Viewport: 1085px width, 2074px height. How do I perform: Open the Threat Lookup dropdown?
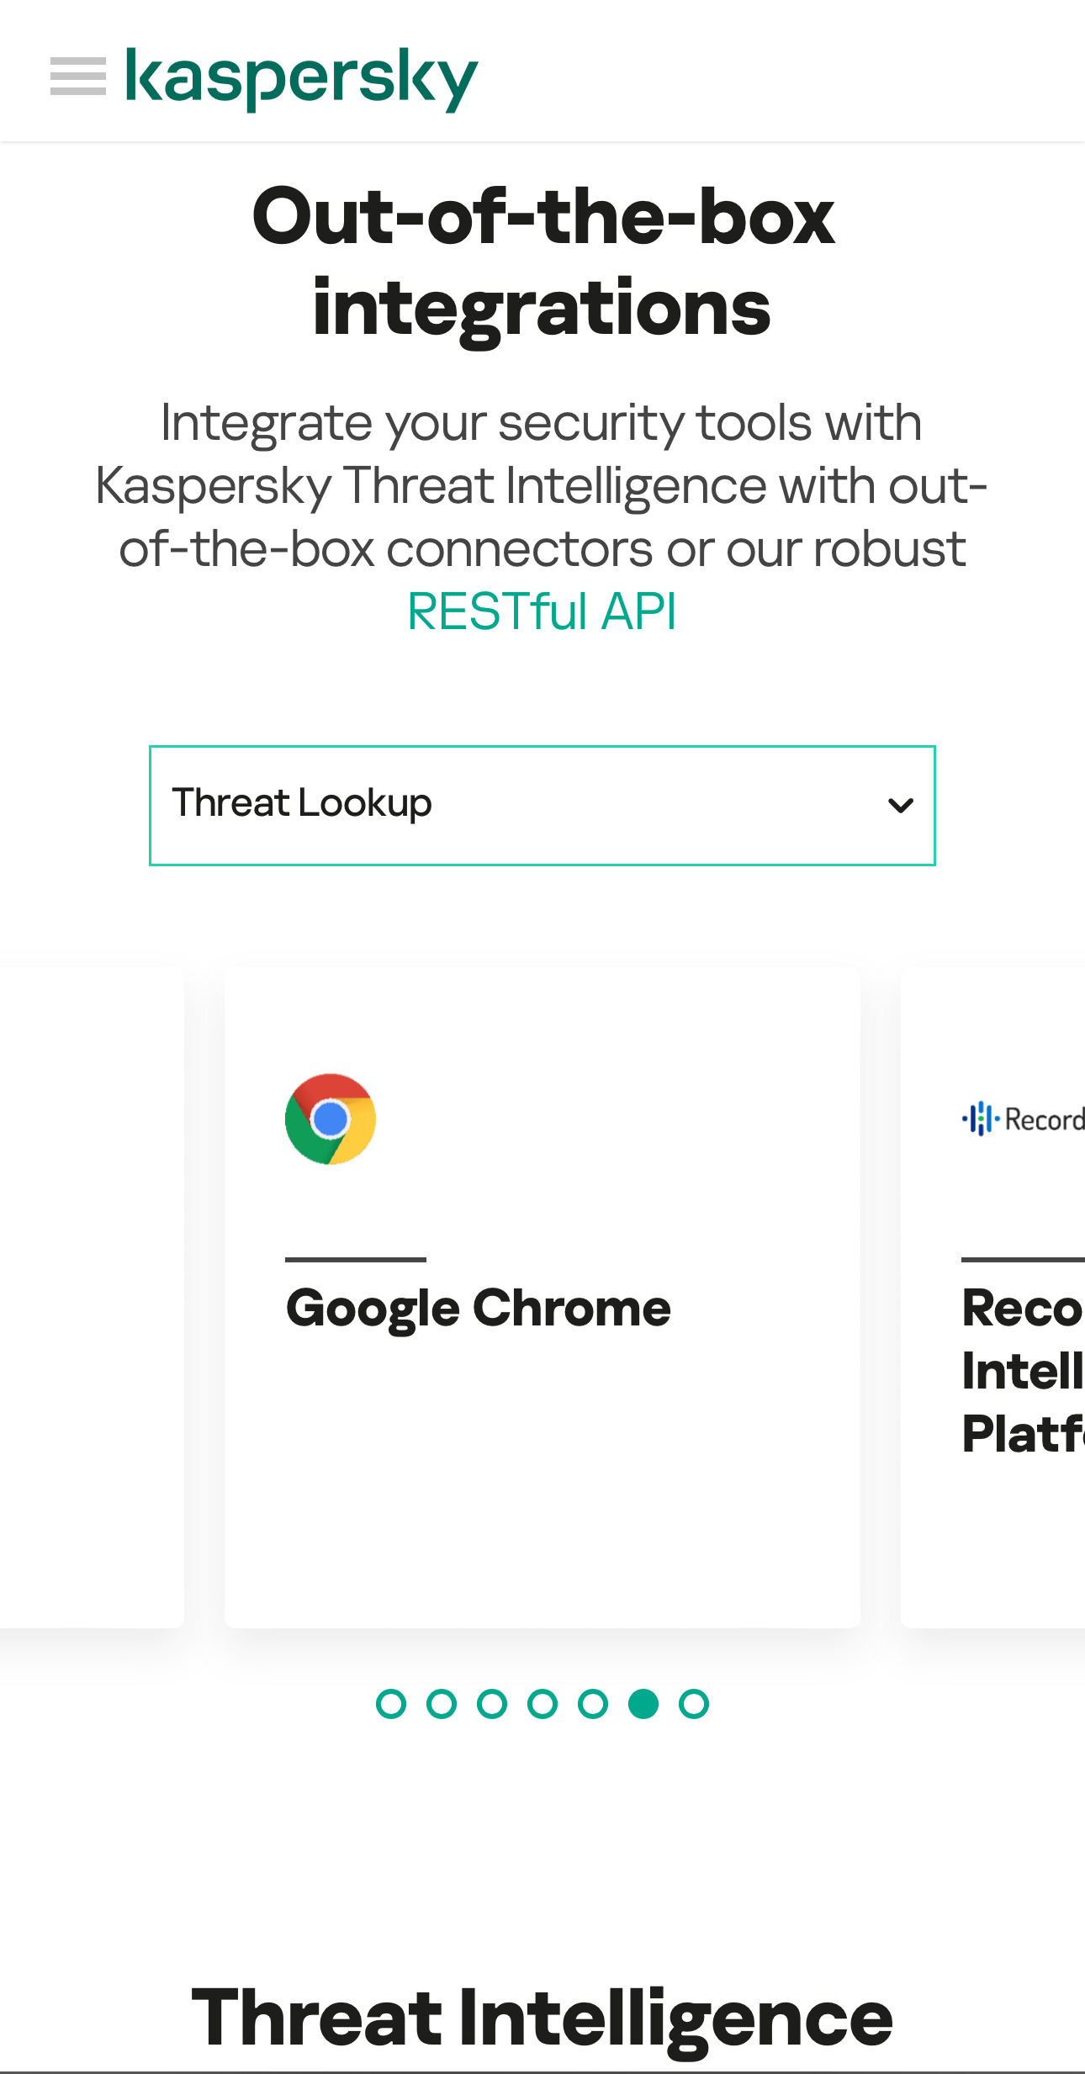tap(542, 805)
